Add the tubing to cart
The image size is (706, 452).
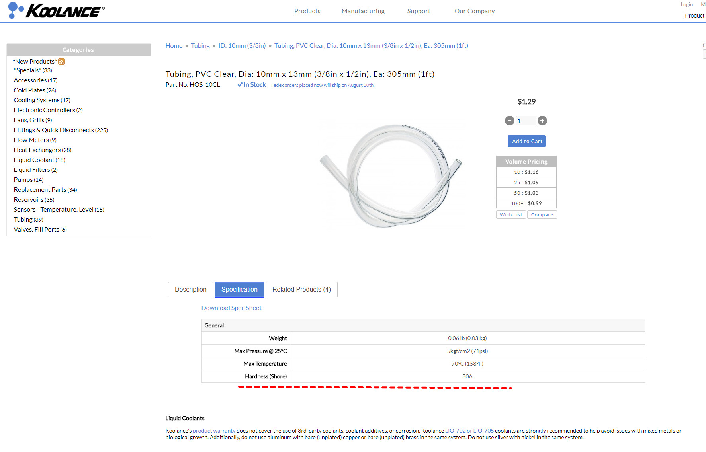[x=526, y=141]
